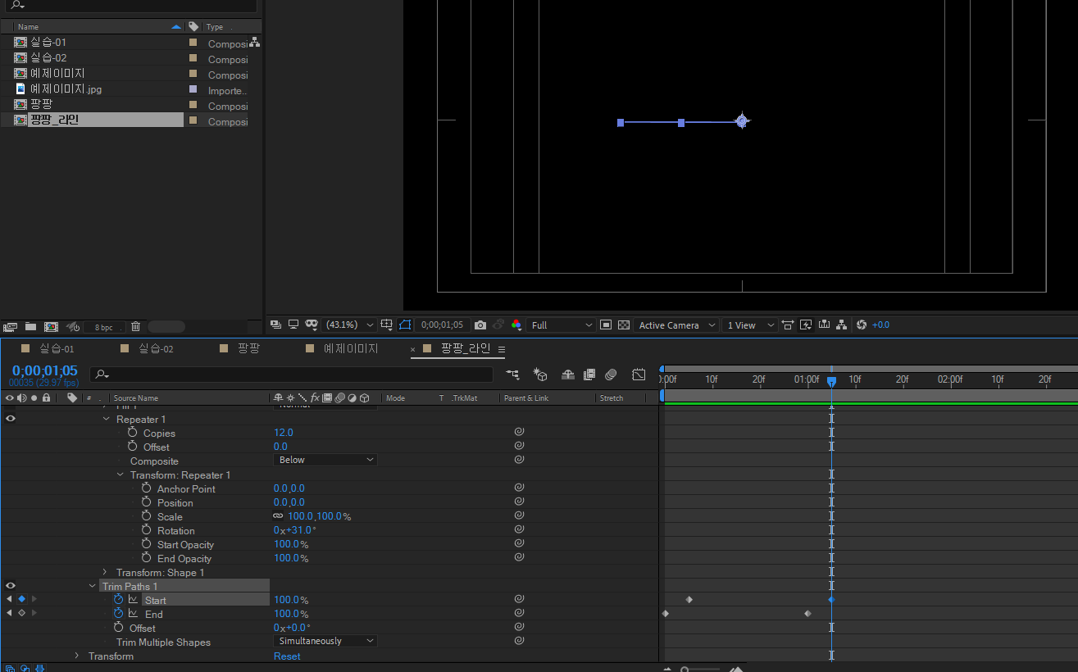Create a new composition from Project panel
1078x672 pixels.
(x=51, y=326)
